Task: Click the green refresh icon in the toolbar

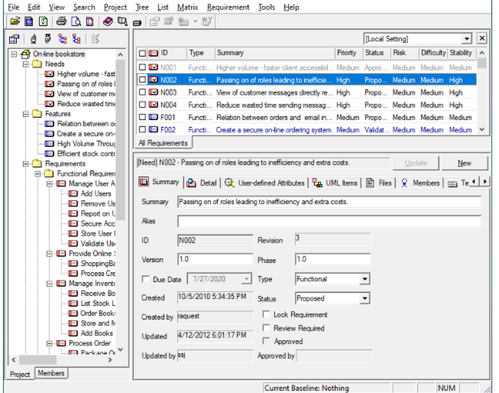Action: (x=43, y=21)
